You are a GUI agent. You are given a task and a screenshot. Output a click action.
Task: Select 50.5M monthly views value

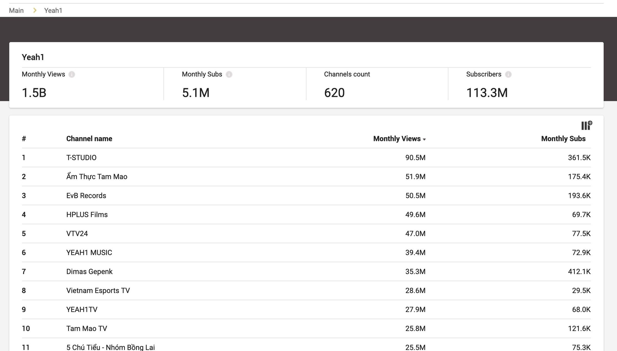point(415,196)
